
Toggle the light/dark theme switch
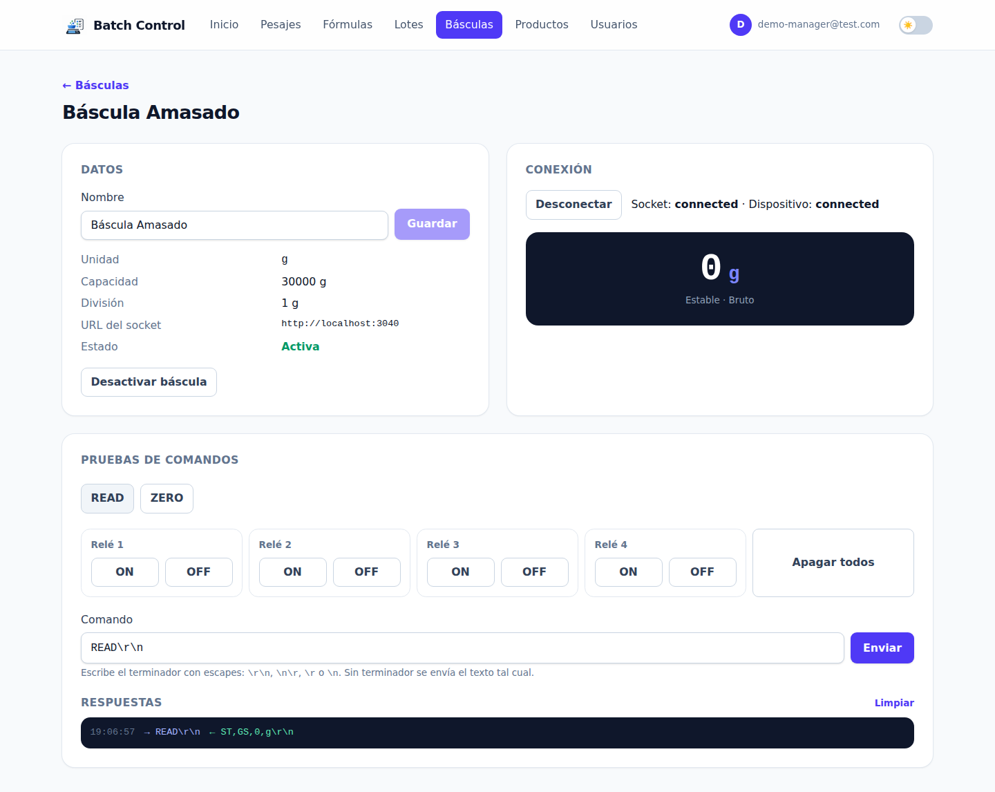(x=916, y=25)
